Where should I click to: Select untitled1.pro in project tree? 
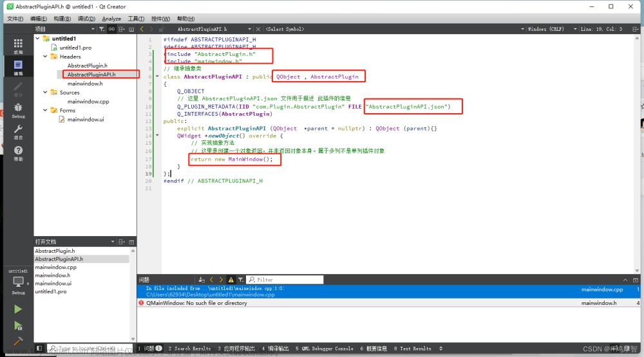click(75, 48)
